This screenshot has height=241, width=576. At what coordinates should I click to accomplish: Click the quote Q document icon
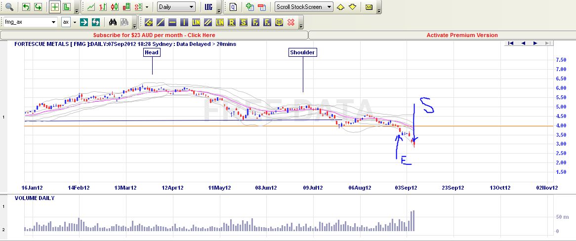[234, 6]
